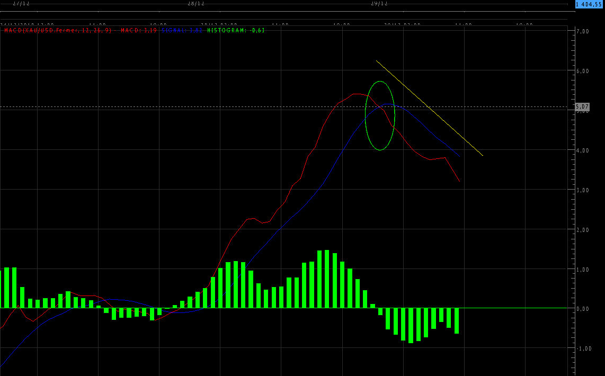Click the 29/11 date label
This screenshot has height=376, width=605.
(x=379, y=3)
